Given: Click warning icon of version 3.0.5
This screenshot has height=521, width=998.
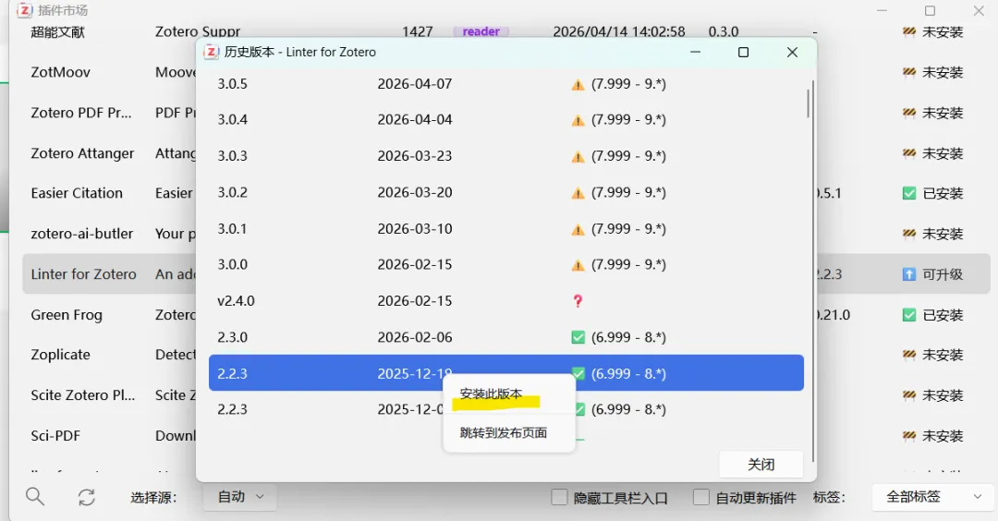Looking at the screenshot, I should (x=578, y=85).
